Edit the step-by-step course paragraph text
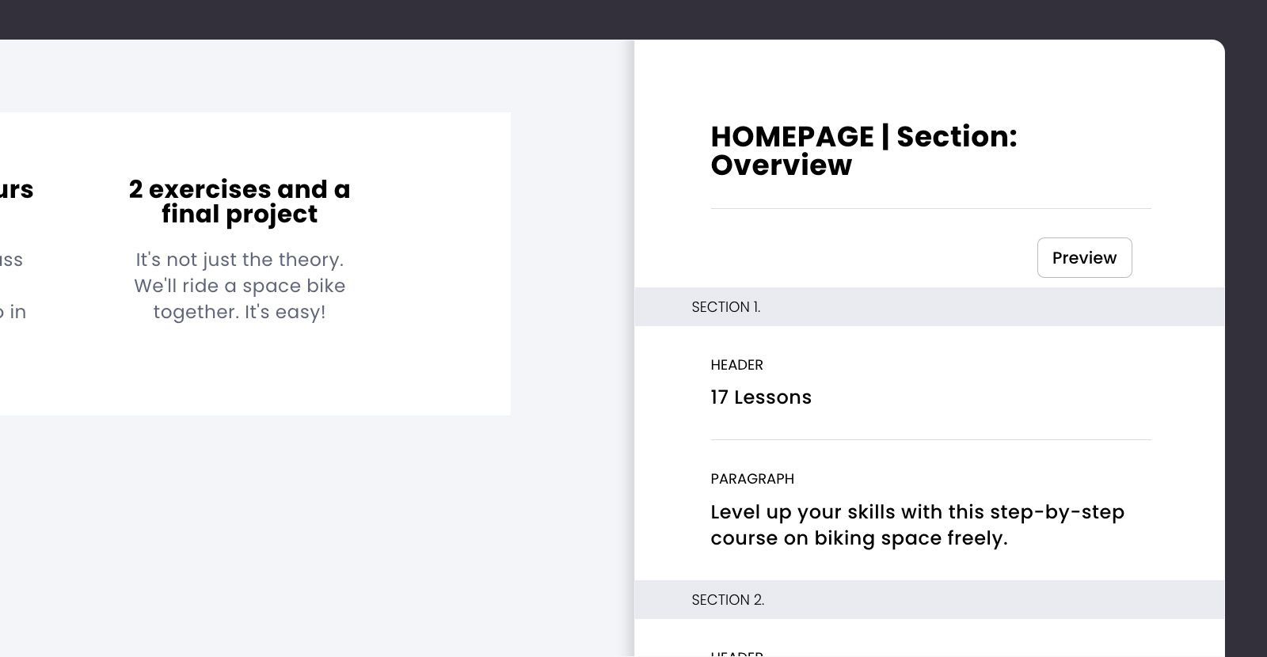 [917, 525]
